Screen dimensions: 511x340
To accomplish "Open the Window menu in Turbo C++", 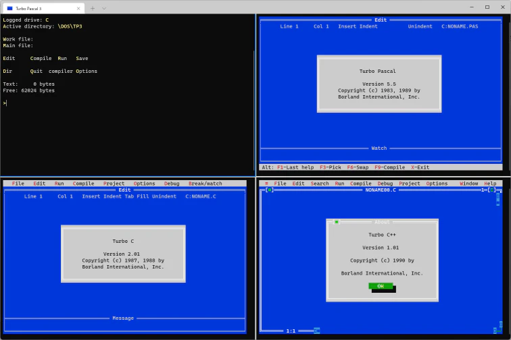I will click(469, 183).
